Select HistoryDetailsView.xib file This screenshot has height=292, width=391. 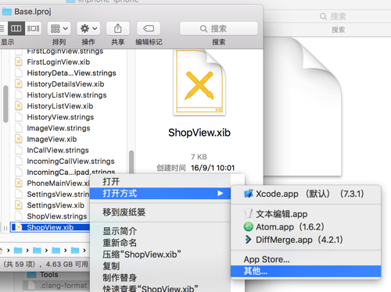pyautogui.click(x=66, y=84)
